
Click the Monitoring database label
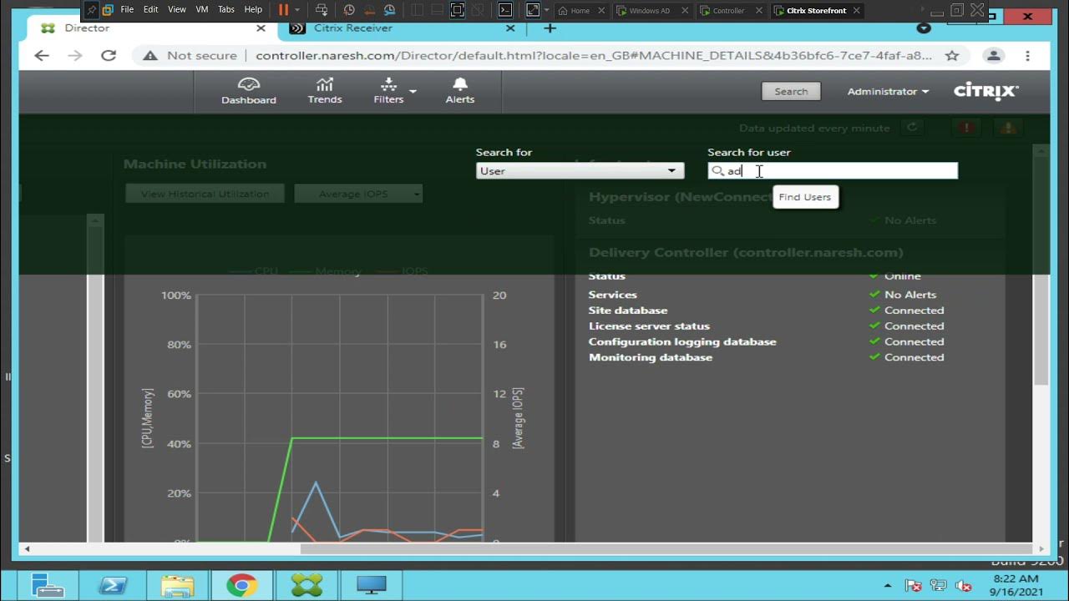point(651,357)
